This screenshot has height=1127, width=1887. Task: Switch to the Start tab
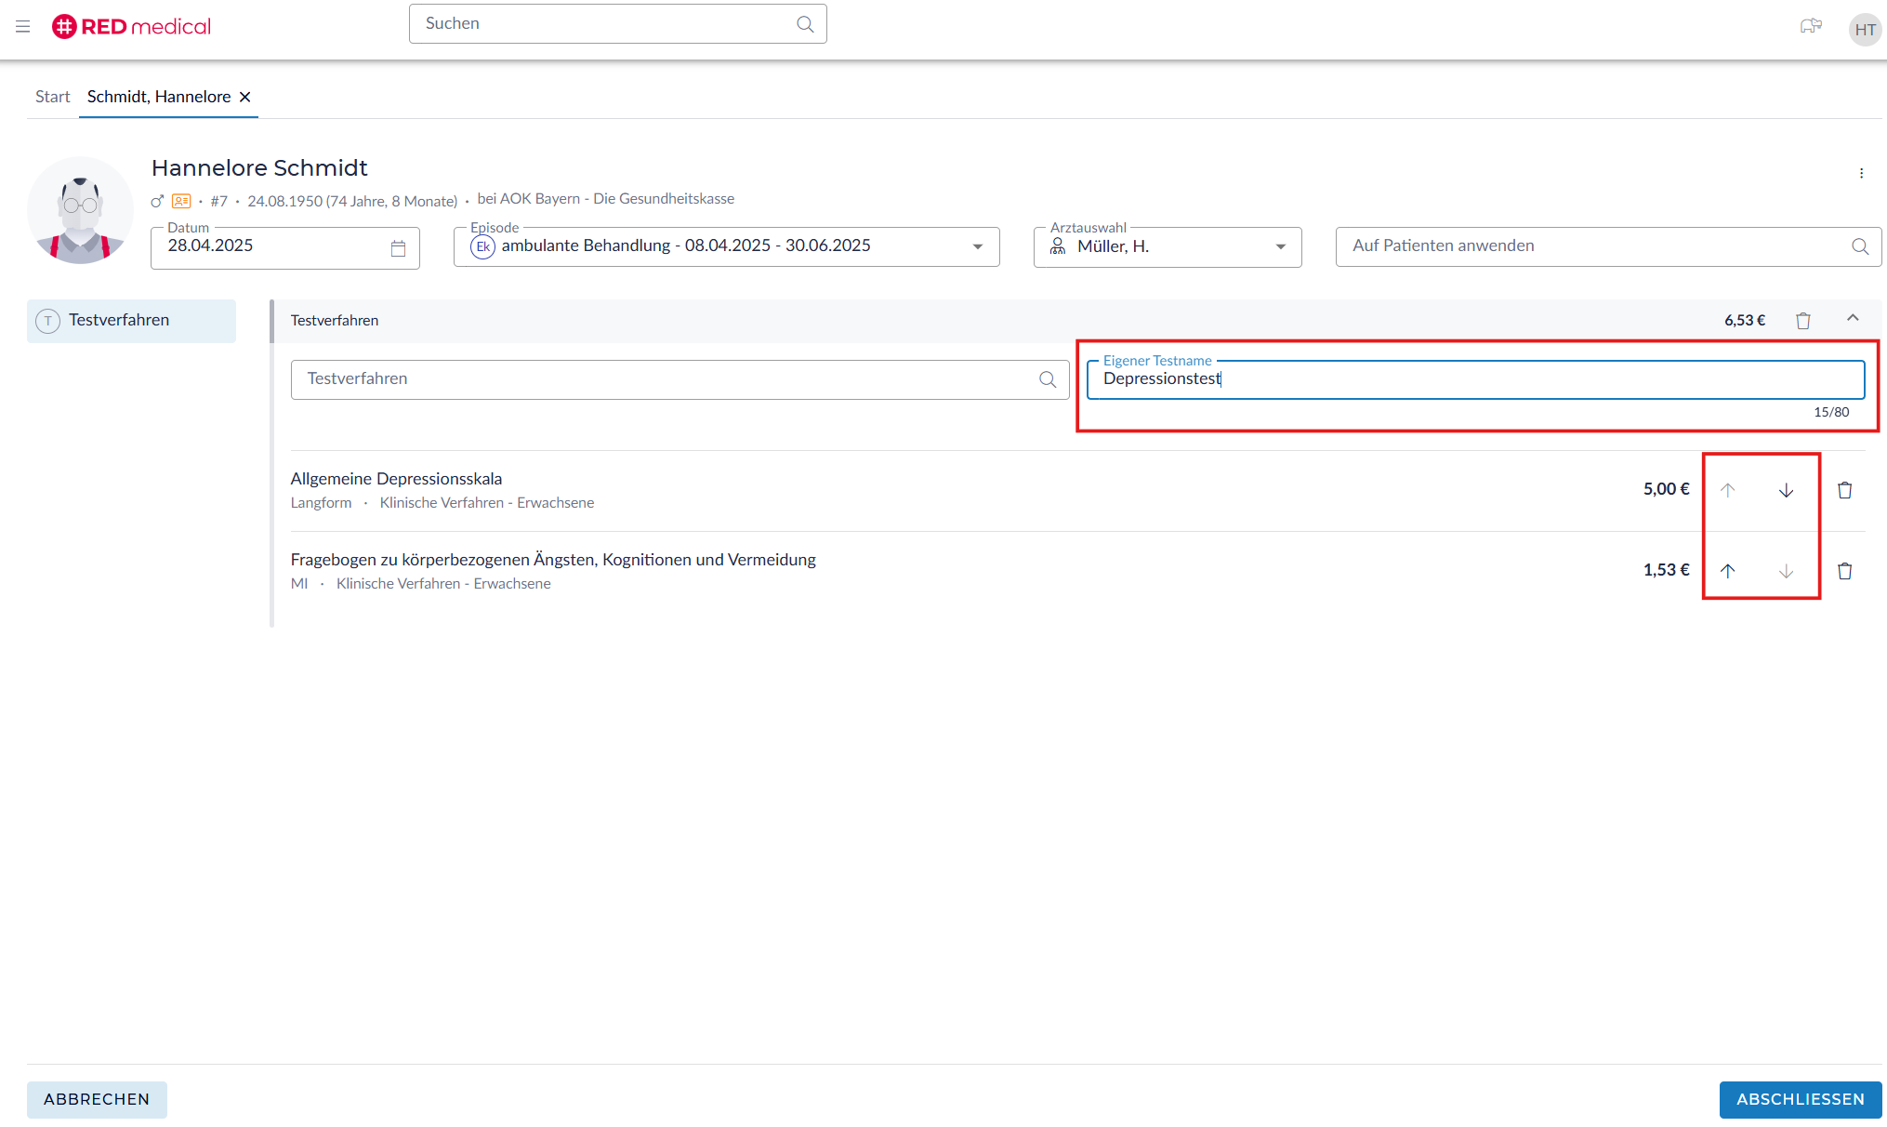tap(52, 97)
